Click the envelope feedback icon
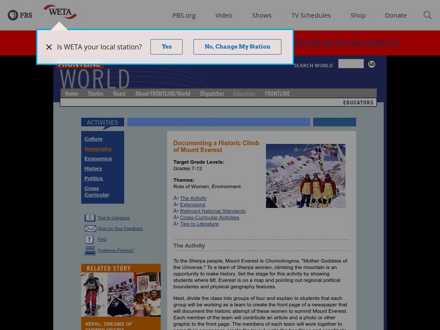Viewport: 440px width, 330px height. point(90,228)
